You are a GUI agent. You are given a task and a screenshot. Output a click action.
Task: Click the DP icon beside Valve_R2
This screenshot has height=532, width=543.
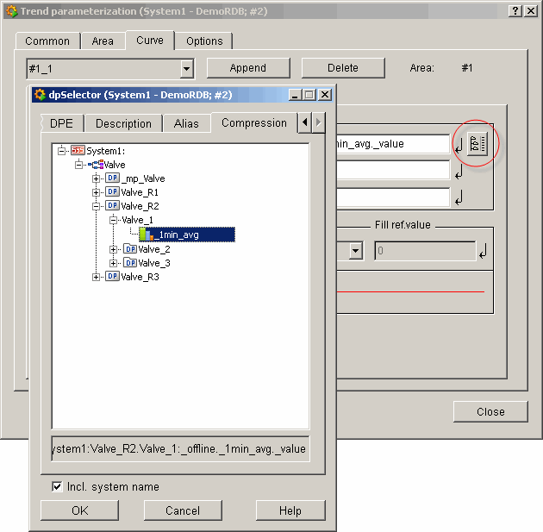(113, 206)
